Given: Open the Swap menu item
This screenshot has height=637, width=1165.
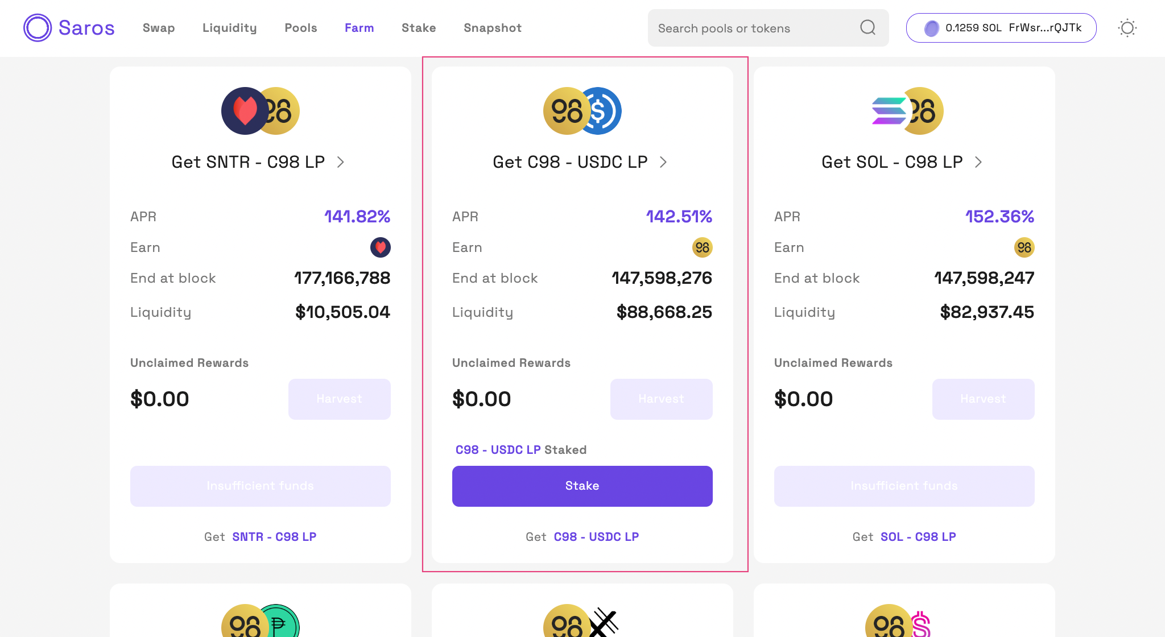Looking at the screenshot, I should point(159,28).
